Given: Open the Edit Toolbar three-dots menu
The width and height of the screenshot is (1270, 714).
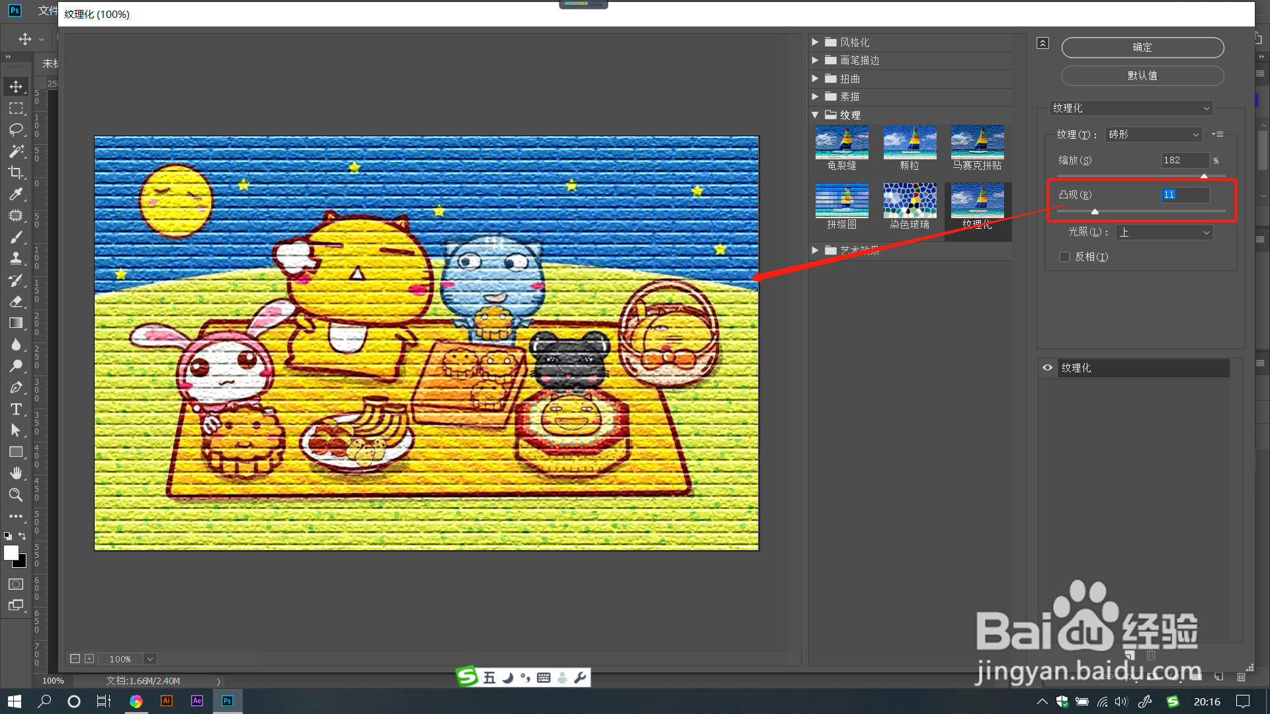Looking at the screenshot, I should coord(16,516).
